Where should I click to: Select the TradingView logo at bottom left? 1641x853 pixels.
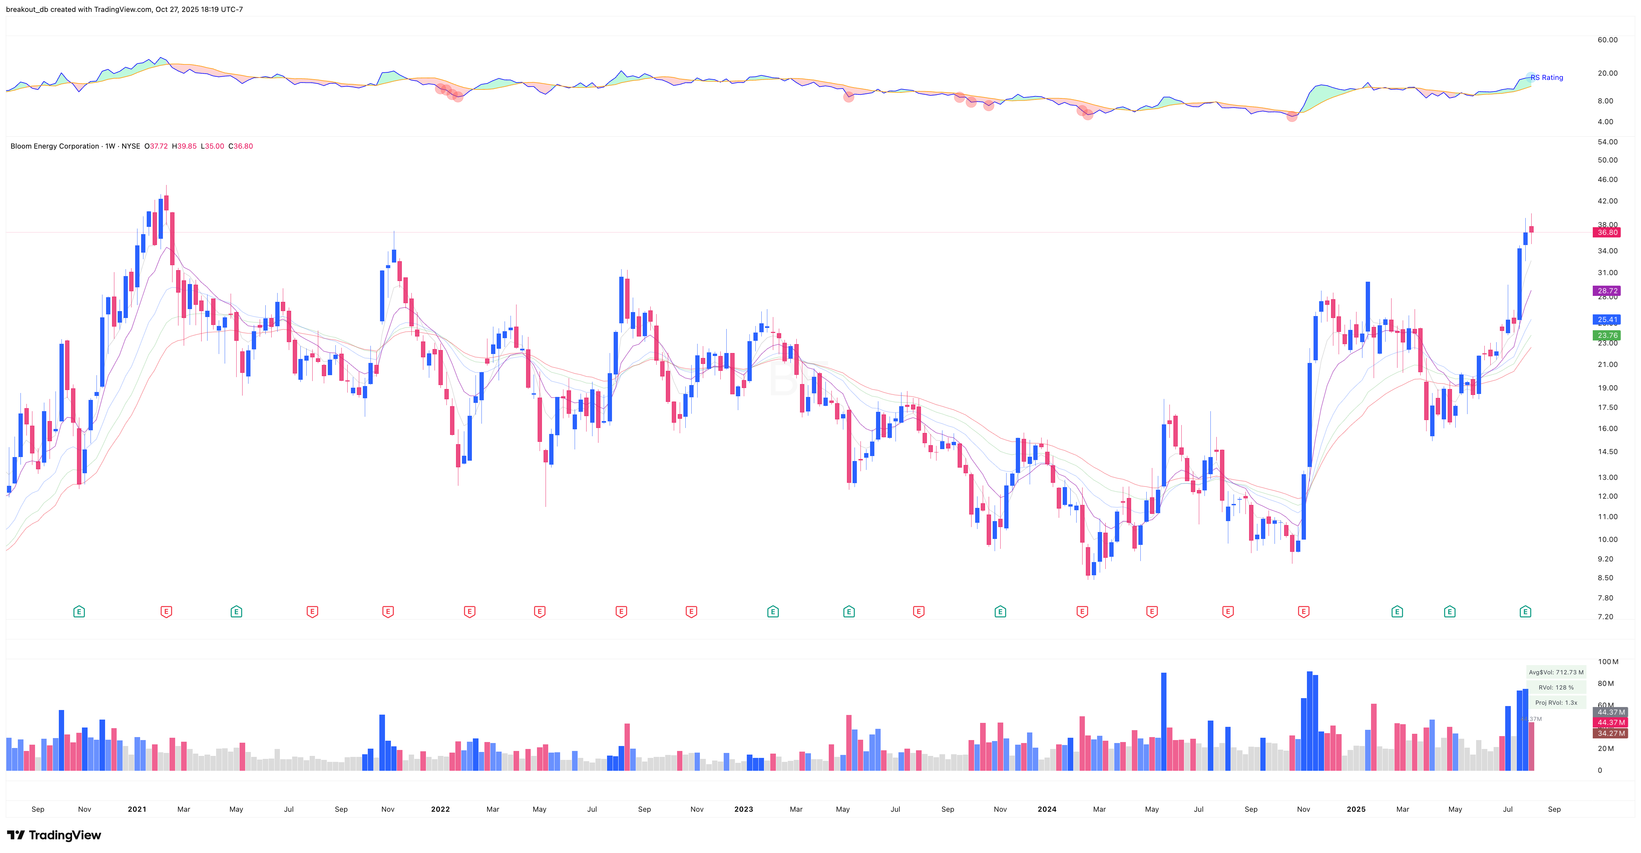pos(54,835)
